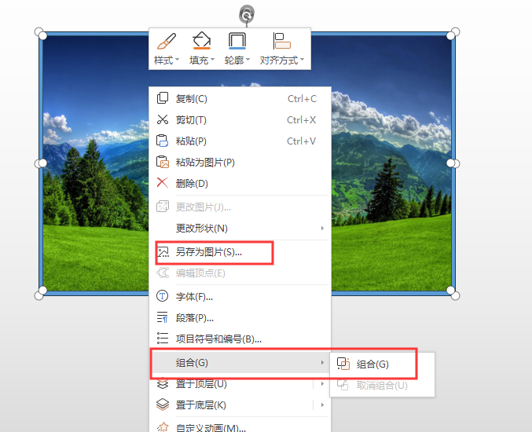
Task: Click the send-to-back layers icon
Action: (163, 405)
